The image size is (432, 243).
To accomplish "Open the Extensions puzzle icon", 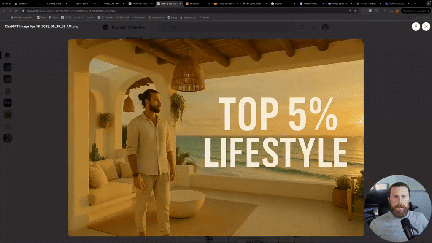I will pos(376,11).
